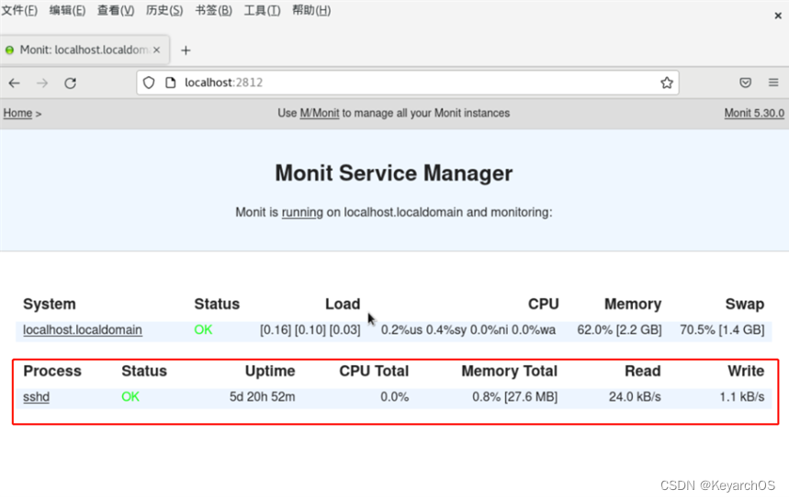Screen dimensions: 789x501
Task: Close the browser window
Action: point(778,16)
